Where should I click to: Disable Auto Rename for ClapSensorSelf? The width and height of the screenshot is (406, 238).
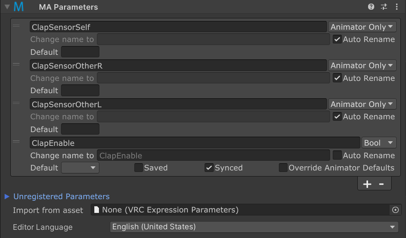337,39
